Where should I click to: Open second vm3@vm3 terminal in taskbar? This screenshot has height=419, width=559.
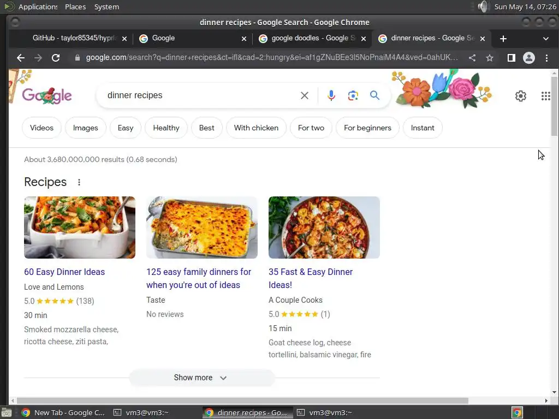[324, 412]
